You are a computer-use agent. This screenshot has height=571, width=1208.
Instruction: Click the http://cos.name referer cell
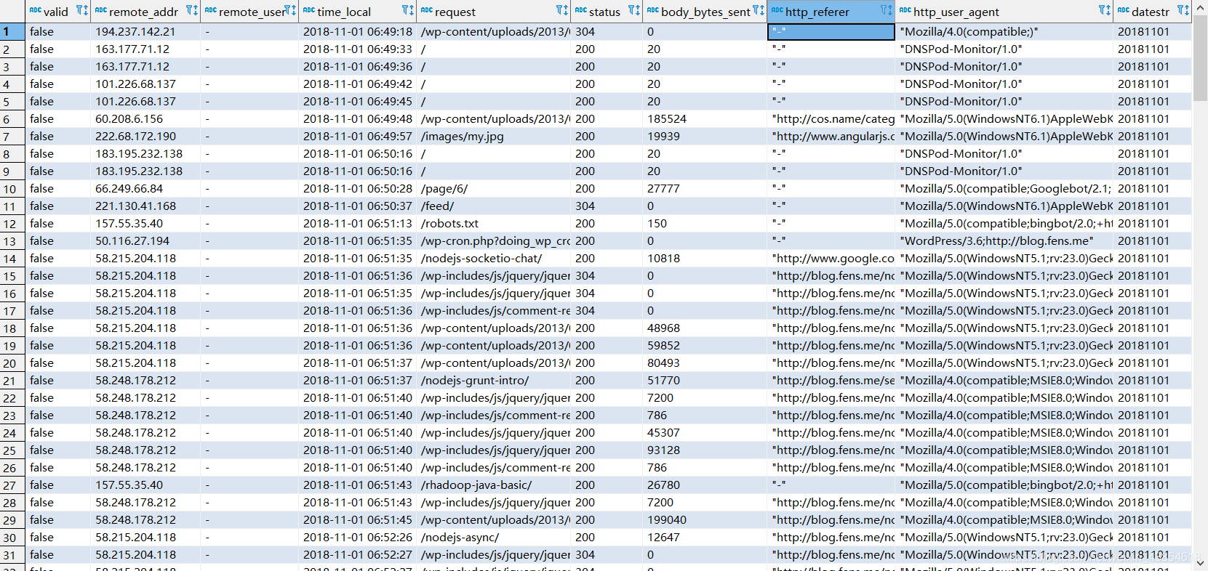(x=831, y=119)
